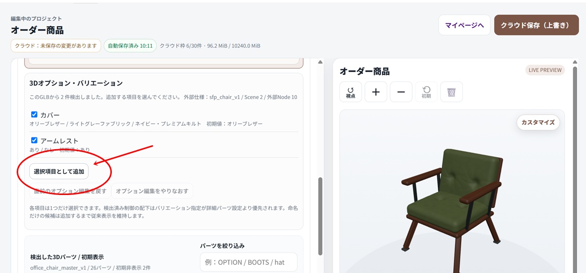586x273 pixels.
Task: Zoom out with the minus button
Action: (x=401, y=92)
